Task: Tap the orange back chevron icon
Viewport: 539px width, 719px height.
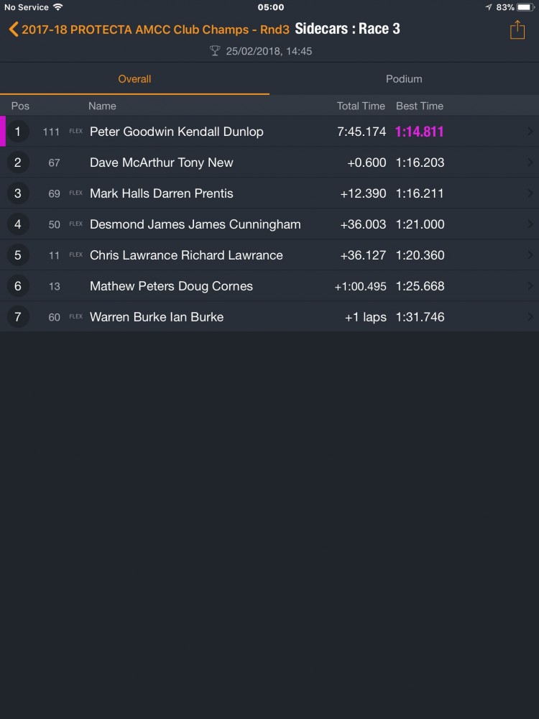Action: [x=13, y=29]
